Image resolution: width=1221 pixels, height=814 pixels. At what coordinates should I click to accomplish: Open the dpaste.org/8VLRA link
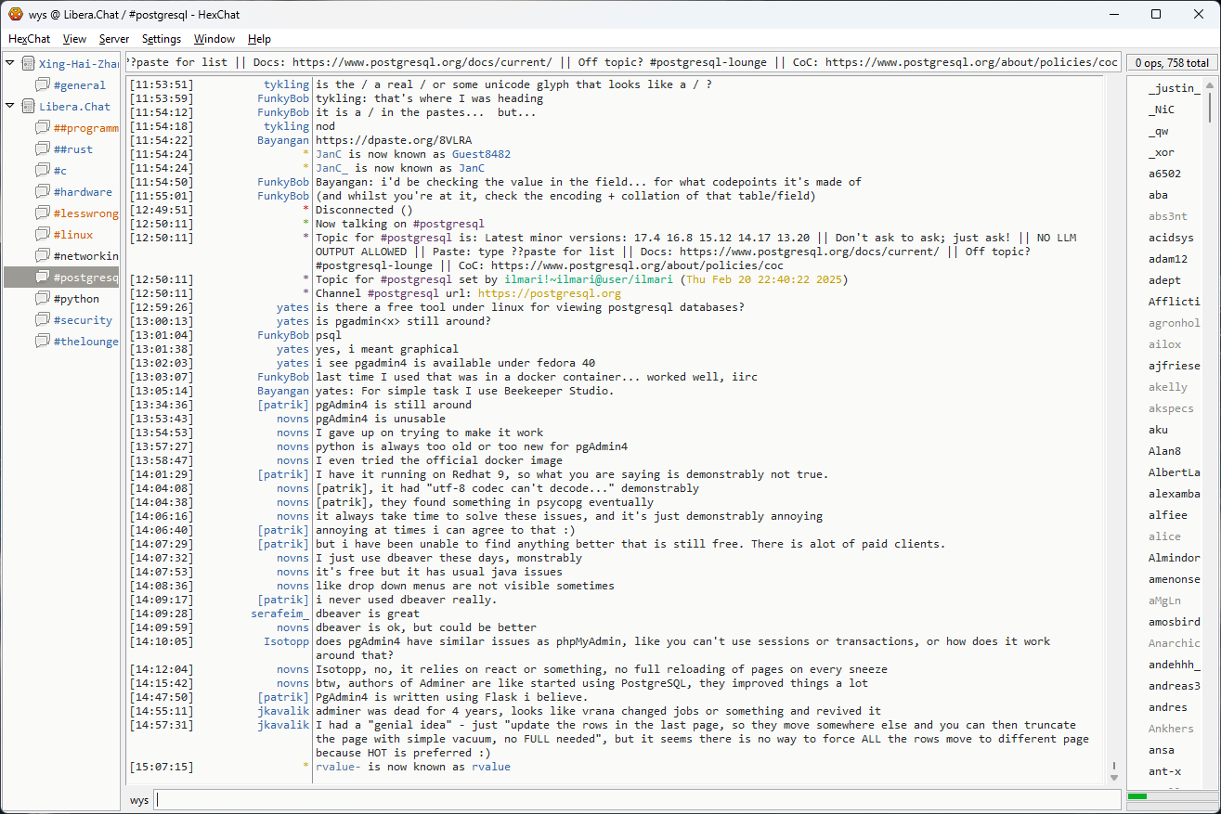point(393,140)
